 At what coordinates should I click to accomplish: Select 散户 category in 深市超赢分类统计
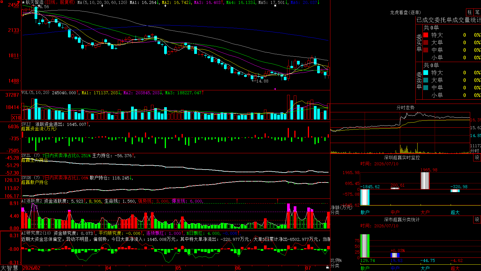pos(365,268)
